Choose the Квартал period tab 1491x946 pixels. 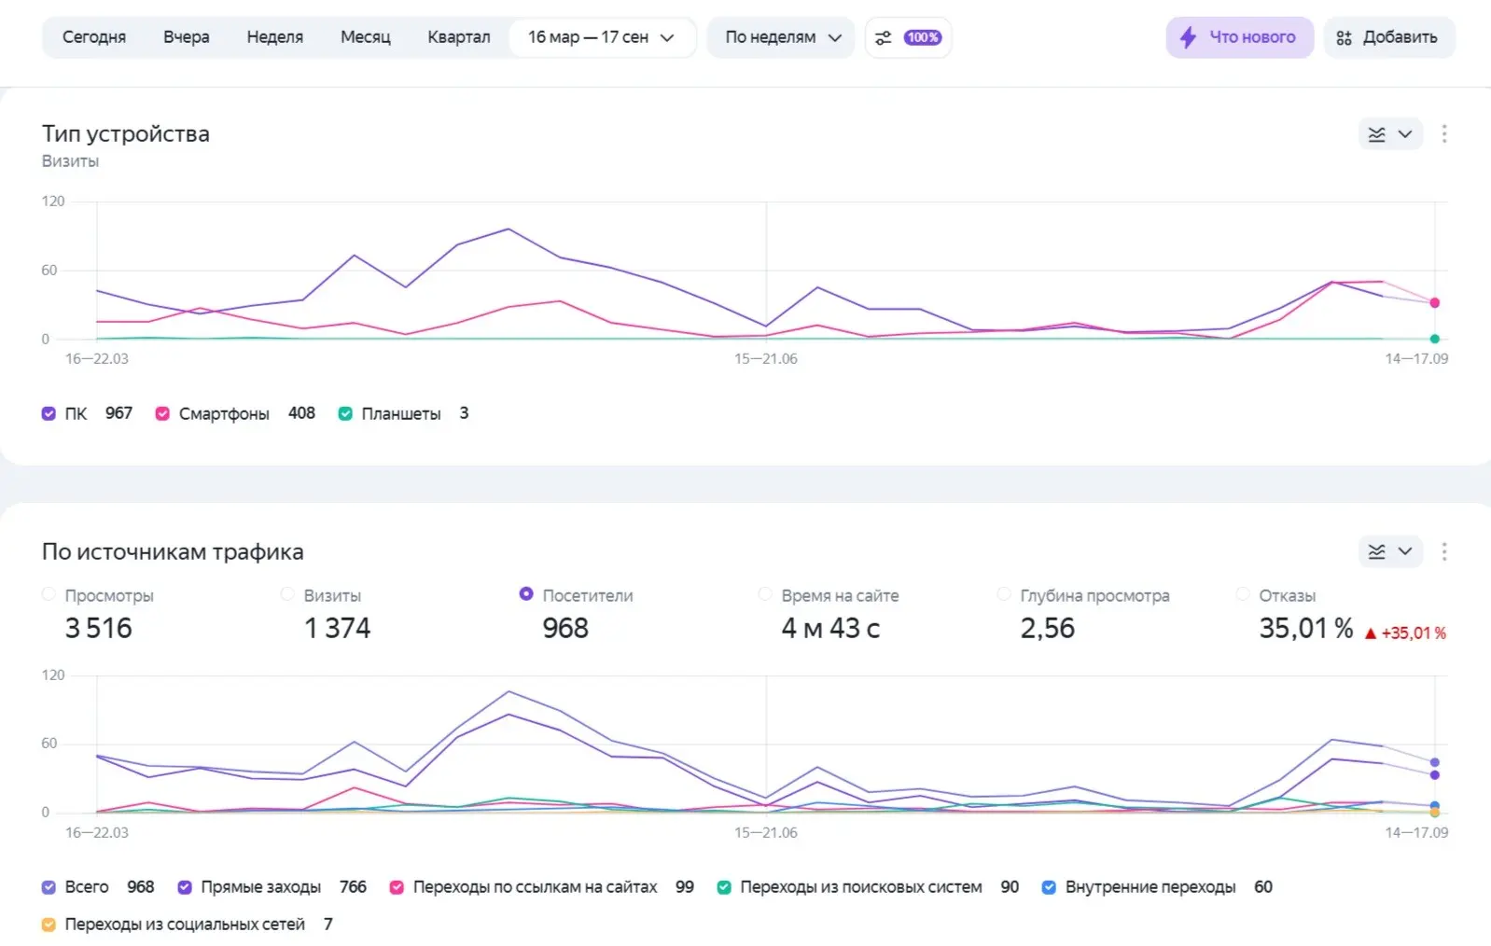(459, 37)
